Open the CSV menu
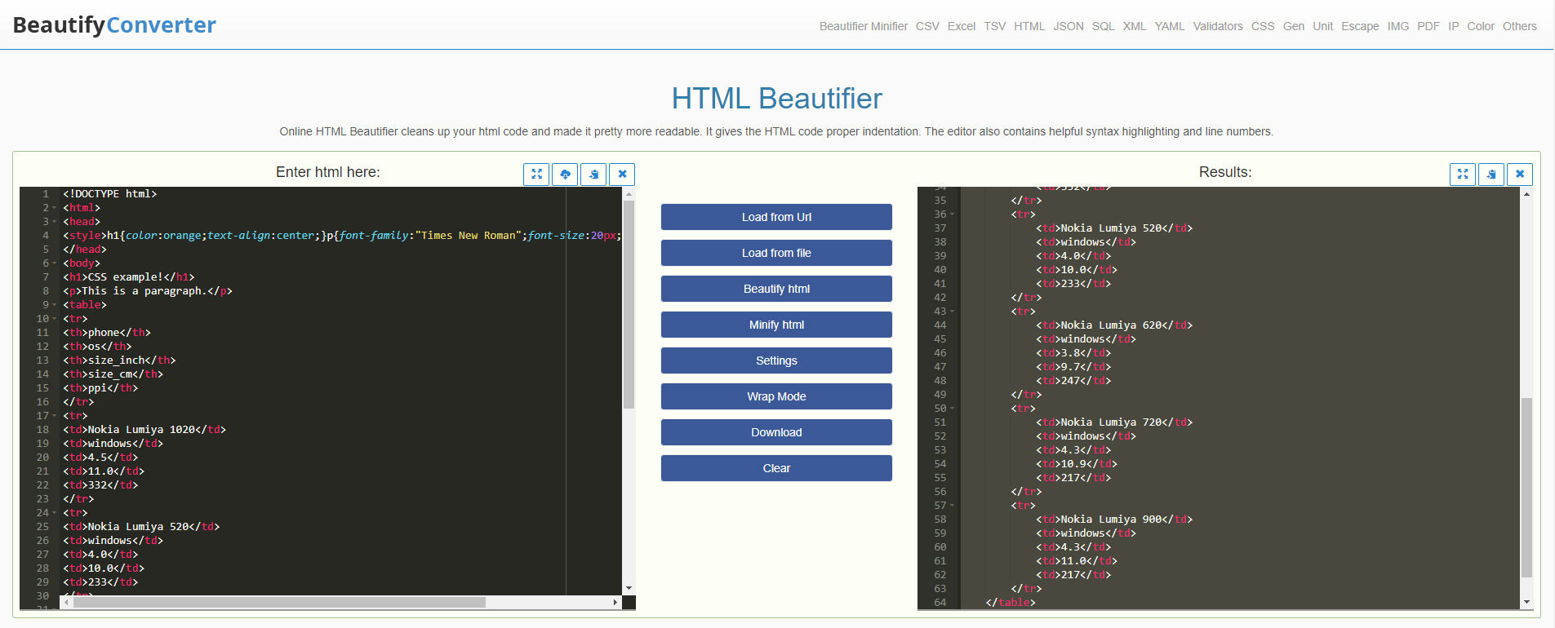Screen dimensions: 1555x628 pos(927,26)
